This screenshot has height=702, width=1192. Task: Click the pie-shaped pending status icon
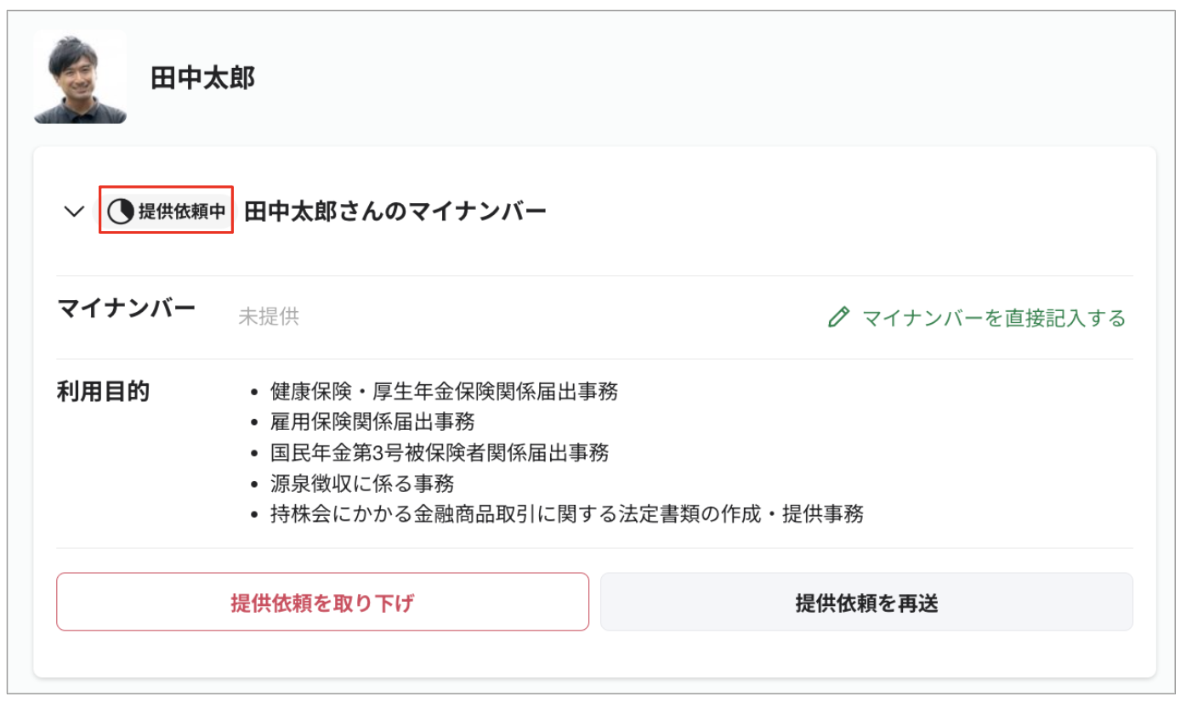point(120,212)
